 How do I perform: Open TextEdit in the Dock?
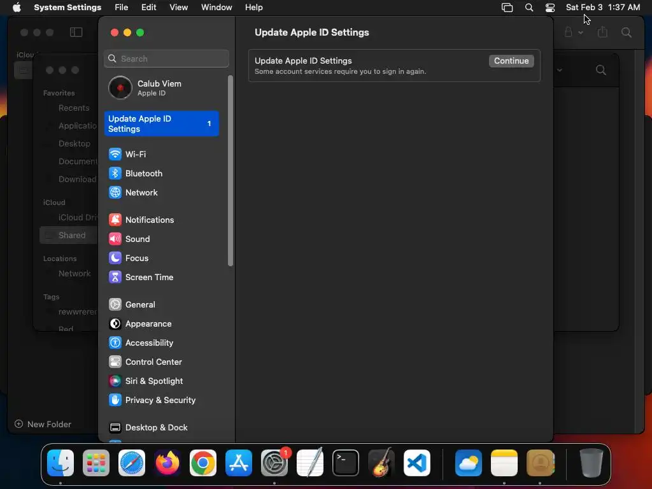[310, 463]
